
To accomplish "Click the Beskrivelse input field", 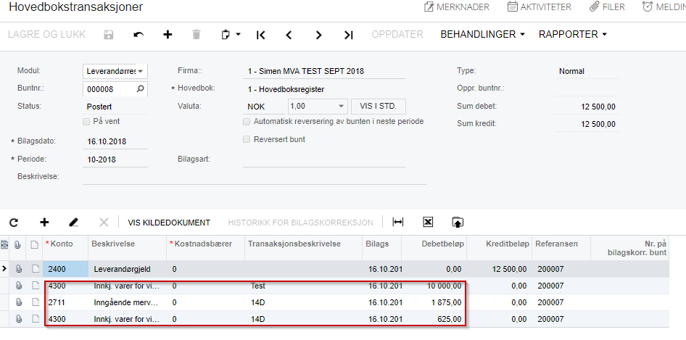I will [x=255, y=177].
